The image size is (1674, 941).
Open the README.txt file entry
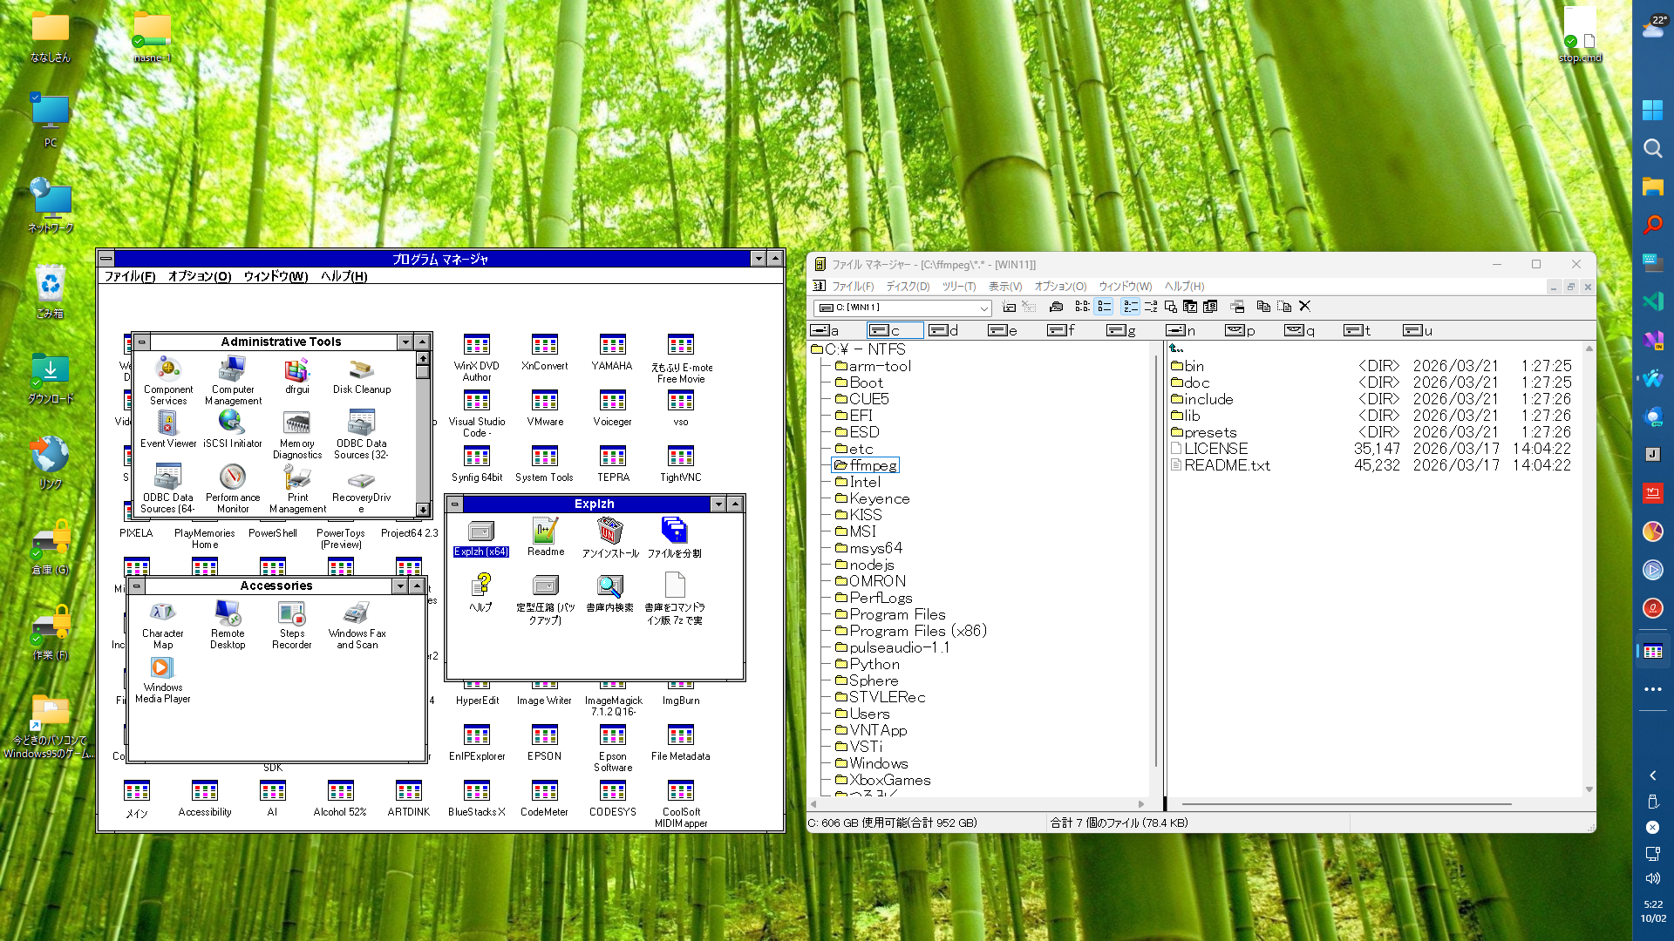(x=1221, y=465)
